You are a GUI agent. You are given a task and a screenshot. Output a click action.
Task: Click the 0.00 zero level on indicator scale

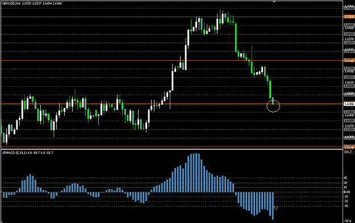[x=346, y=192]
